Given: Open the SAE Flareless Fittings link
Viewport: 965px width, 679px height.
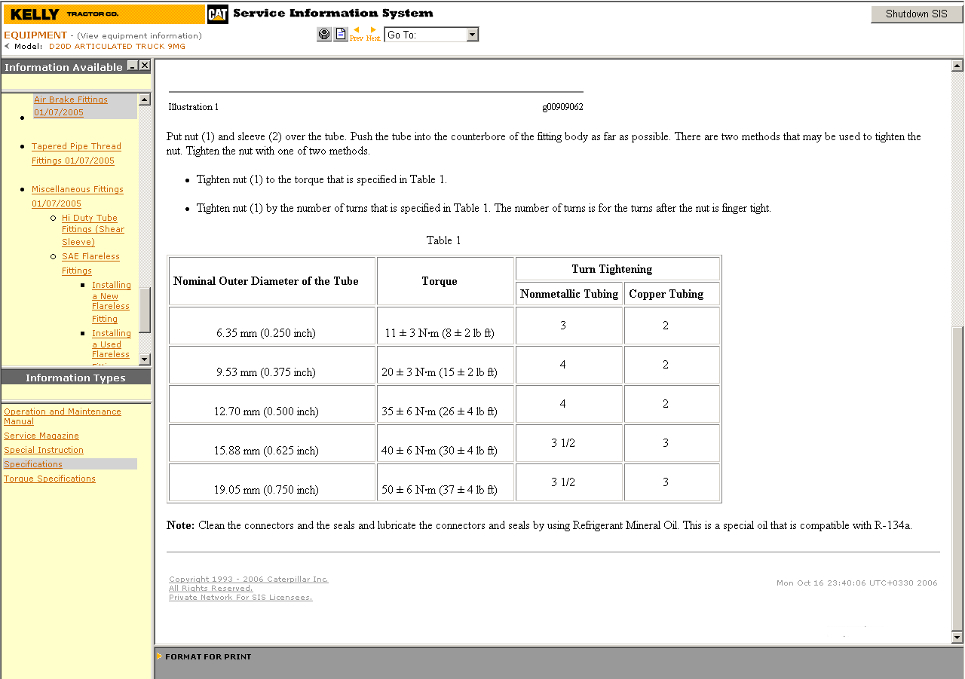Looking at the screenshot, I should (90, 264).
